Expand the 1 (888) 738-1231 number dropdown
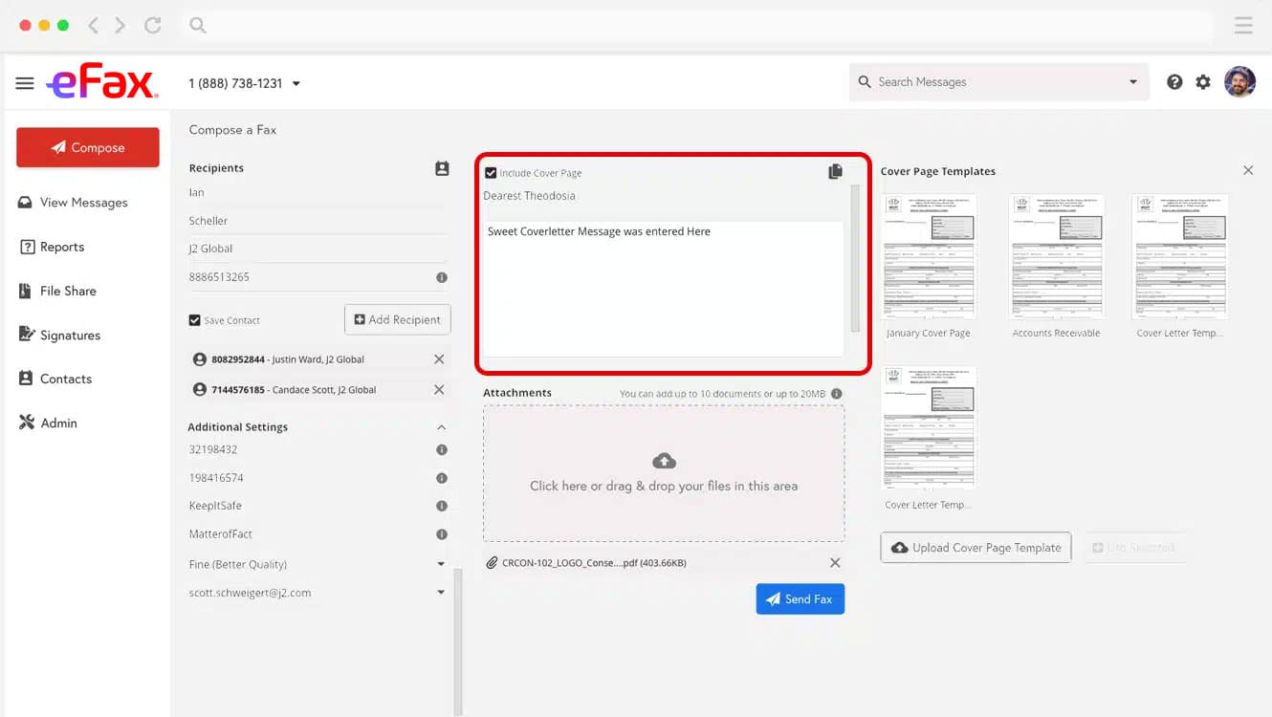 pos(296,83)
